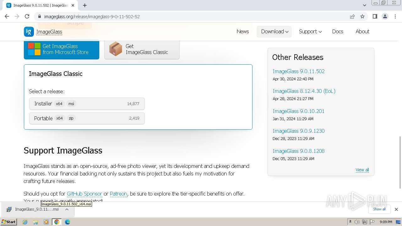This screenshot has height=226, width=402.
Task: Click the 'Support ImageGlass' heading
Action: tap(63, 150)
